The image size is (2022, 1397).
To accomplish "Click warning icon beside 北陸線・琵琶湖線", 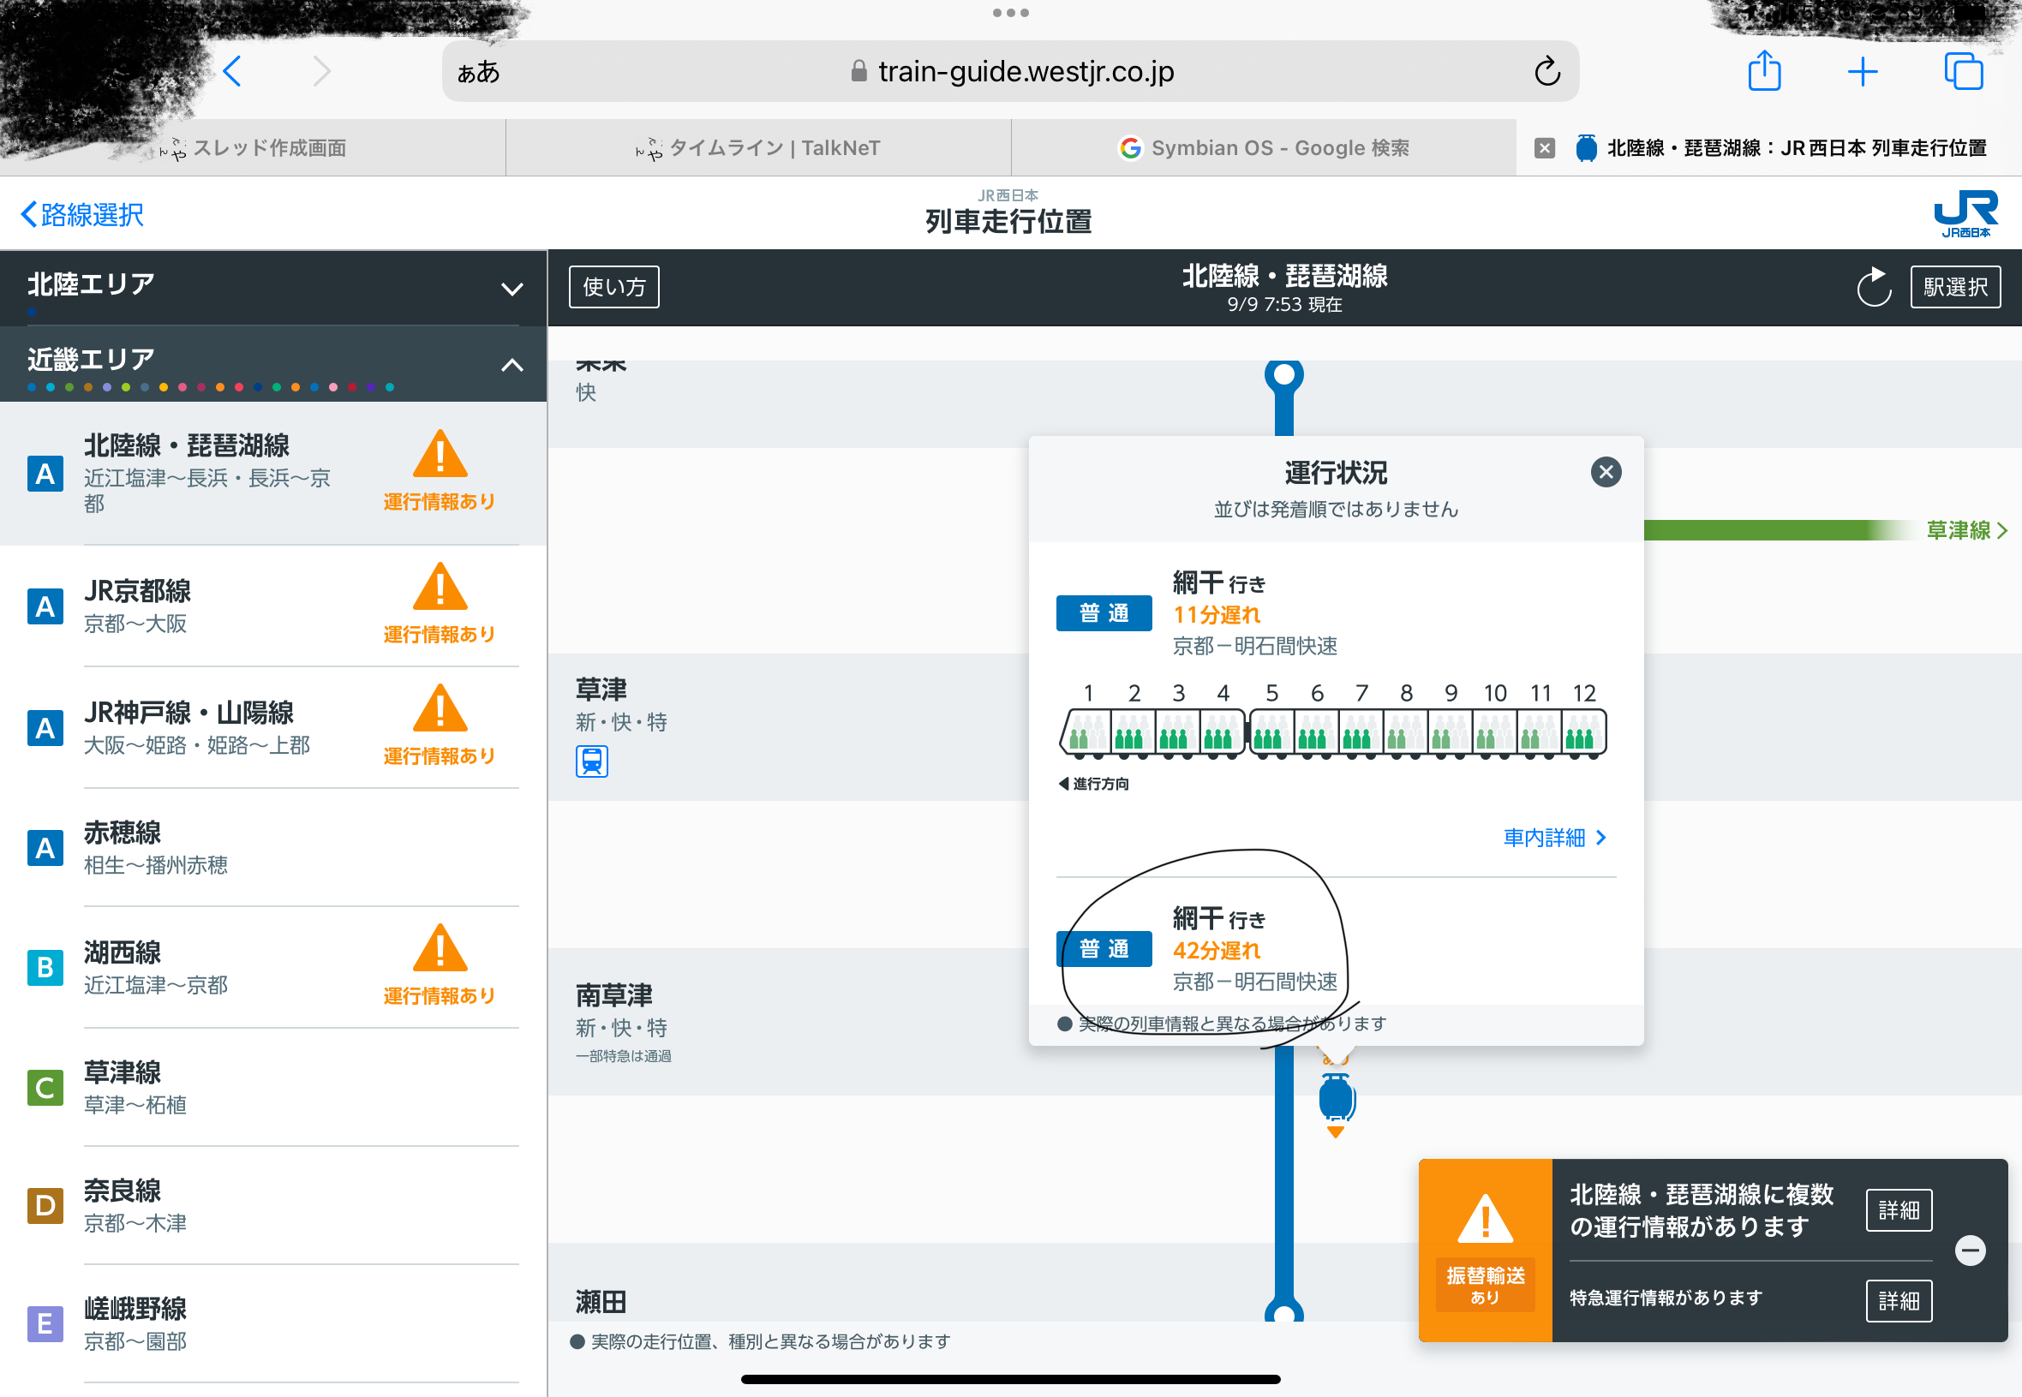I will pyautogui.click(x=440, y=454).
